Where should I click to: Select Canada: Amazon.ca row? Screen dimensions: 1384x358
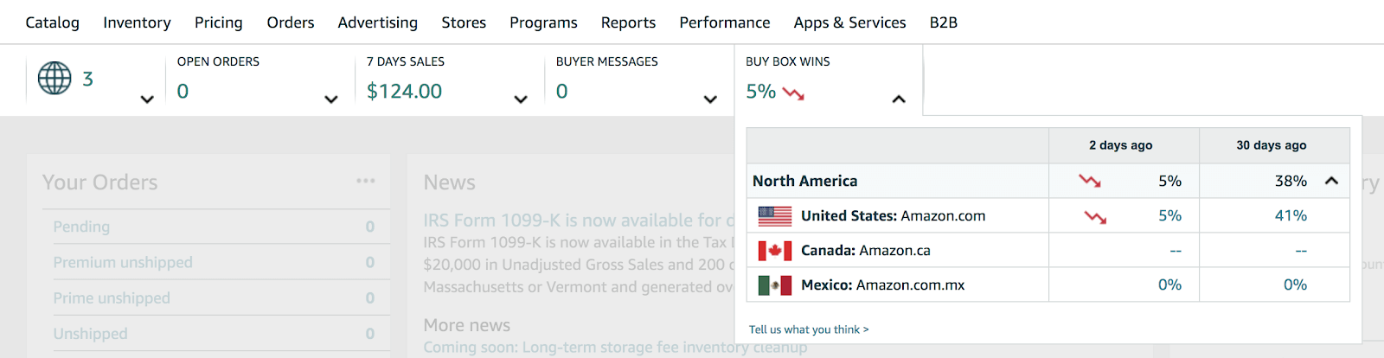(1048, 250)
